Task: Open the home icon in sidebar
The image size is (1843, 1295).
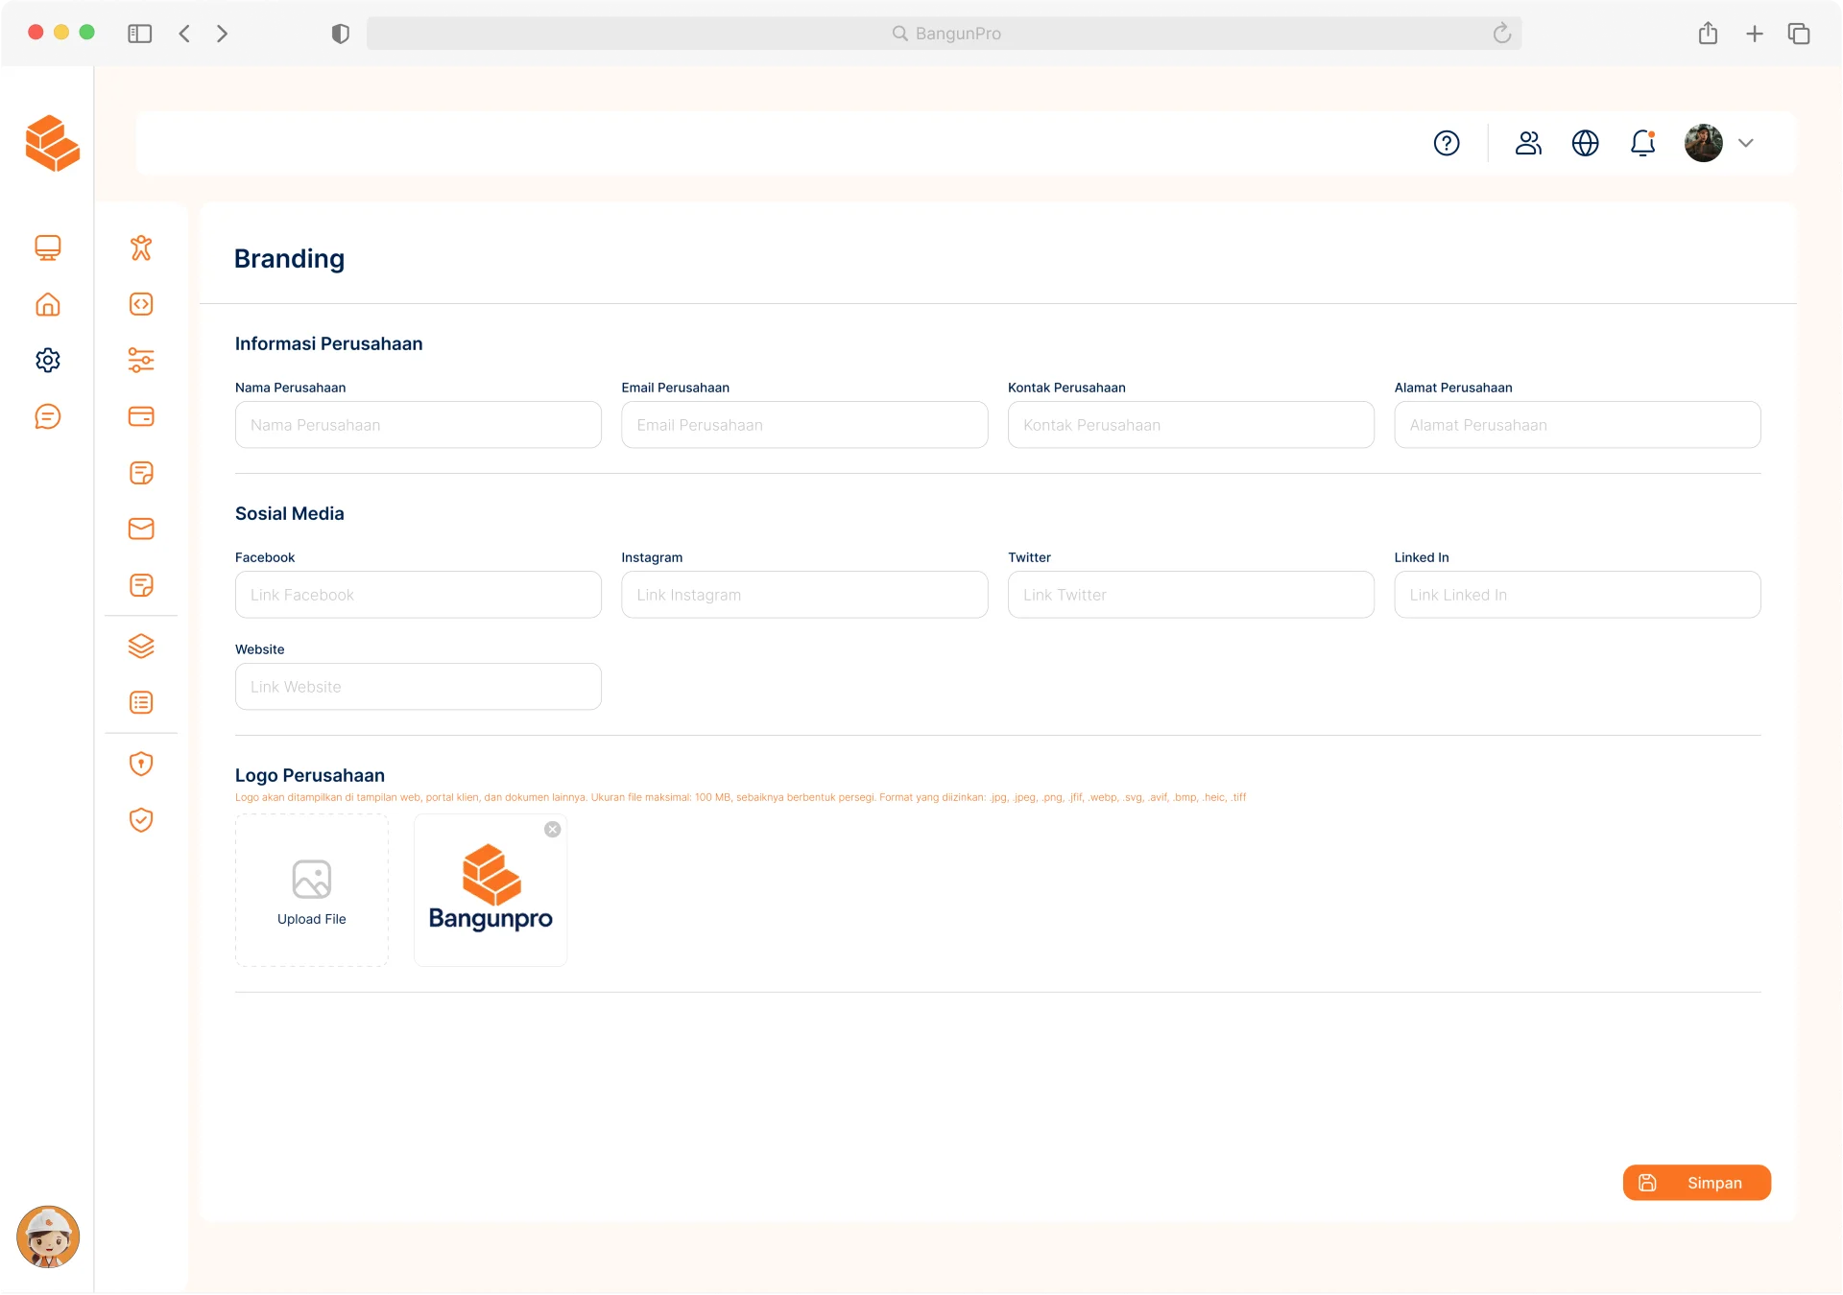Action: pos(48,304)
